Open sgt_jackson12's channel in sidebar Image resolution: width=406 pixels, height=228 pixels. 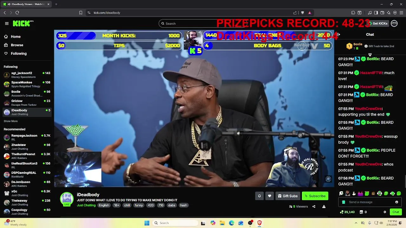27,75
